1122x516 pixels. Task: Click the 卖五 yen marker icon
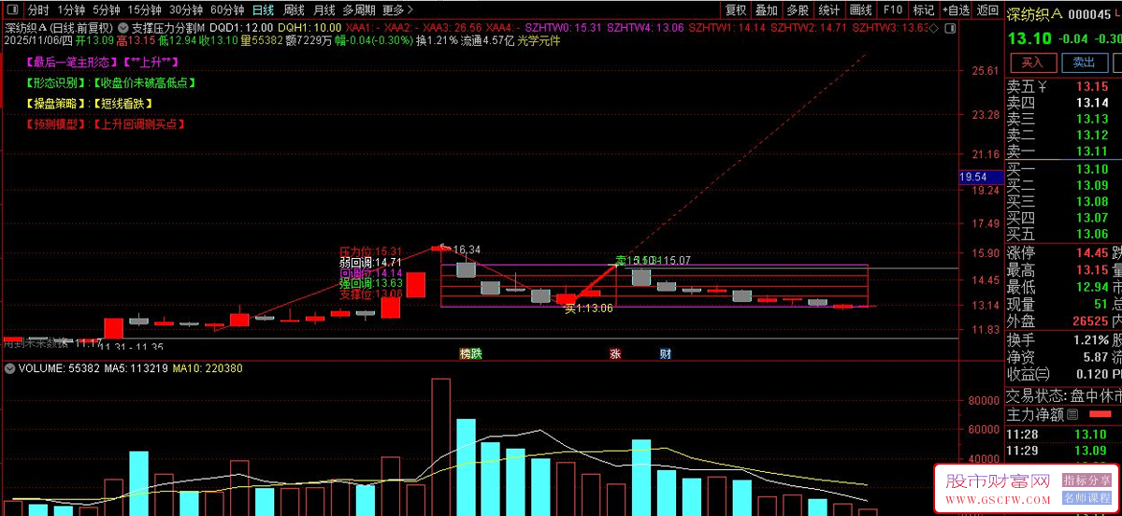point(1043,86)
